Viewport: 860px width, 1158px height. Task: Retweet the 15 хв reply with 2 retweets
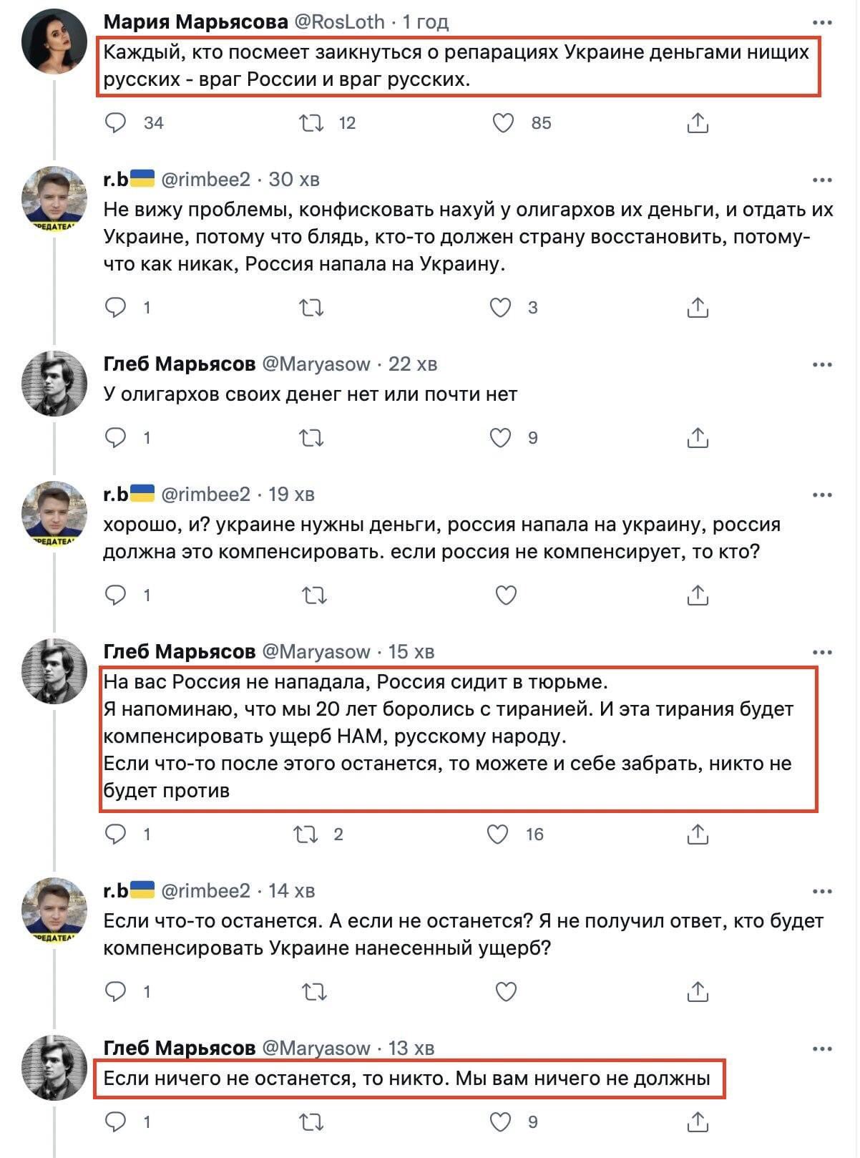pos(306,835)
